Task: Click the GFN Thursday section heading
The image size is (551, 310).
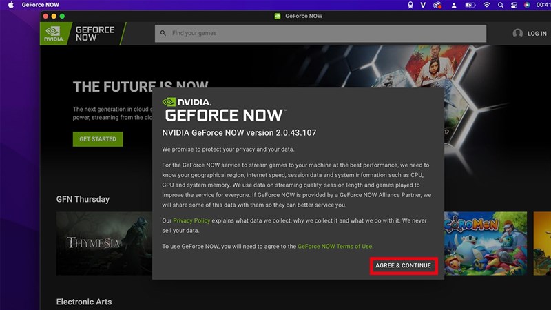Action: (x=83, y=199)
